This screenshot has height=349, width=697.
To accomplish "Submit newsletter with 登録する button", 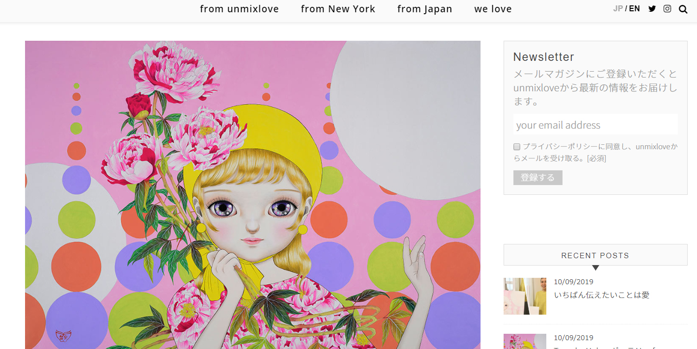I will [538, 178].
